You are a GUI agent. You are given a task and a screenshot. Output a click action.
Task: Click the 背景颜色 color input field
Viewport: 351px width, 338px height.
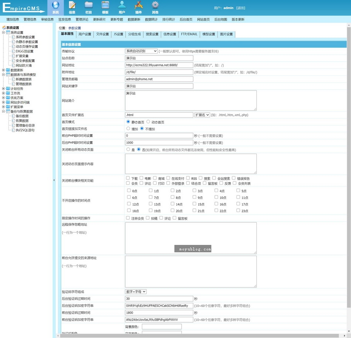click(162, 327)
